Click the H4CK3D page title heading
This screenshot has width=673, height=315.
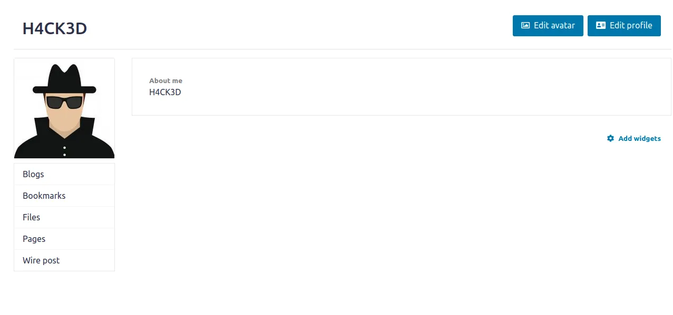[x=55, y=28]
